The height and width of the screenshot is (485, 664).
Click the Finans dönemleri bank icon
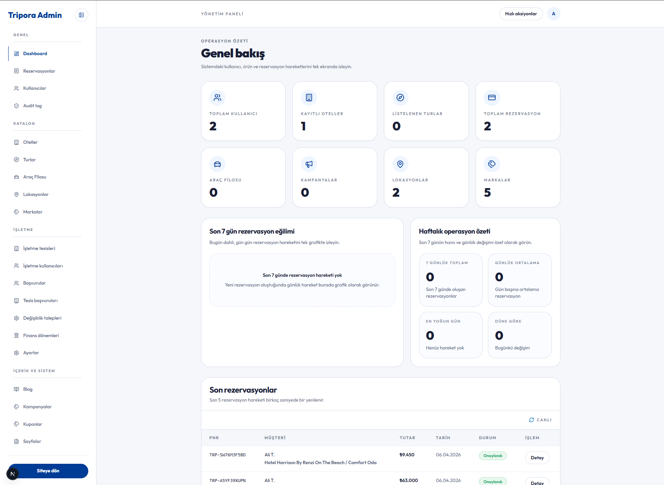(x=16, y=335)
